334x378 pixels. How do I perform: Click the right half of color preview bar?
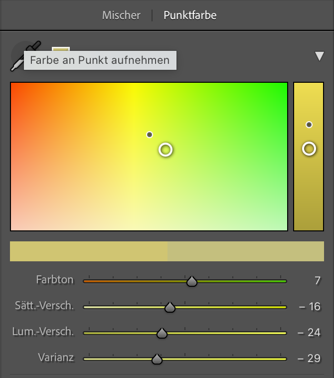246,251
